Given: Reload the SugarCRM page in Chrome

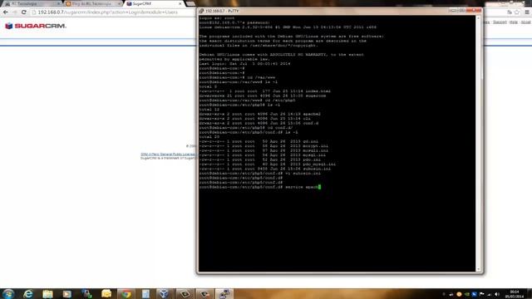Looking at the screenshot, I should pos(24,12).
